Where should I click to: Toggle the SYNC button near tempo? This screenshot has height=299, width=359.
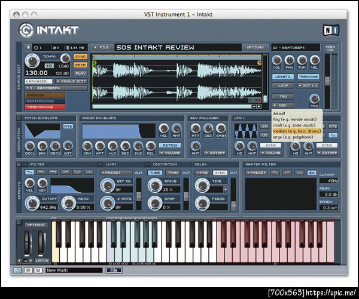pyautogui.click(x=80, y=57)
